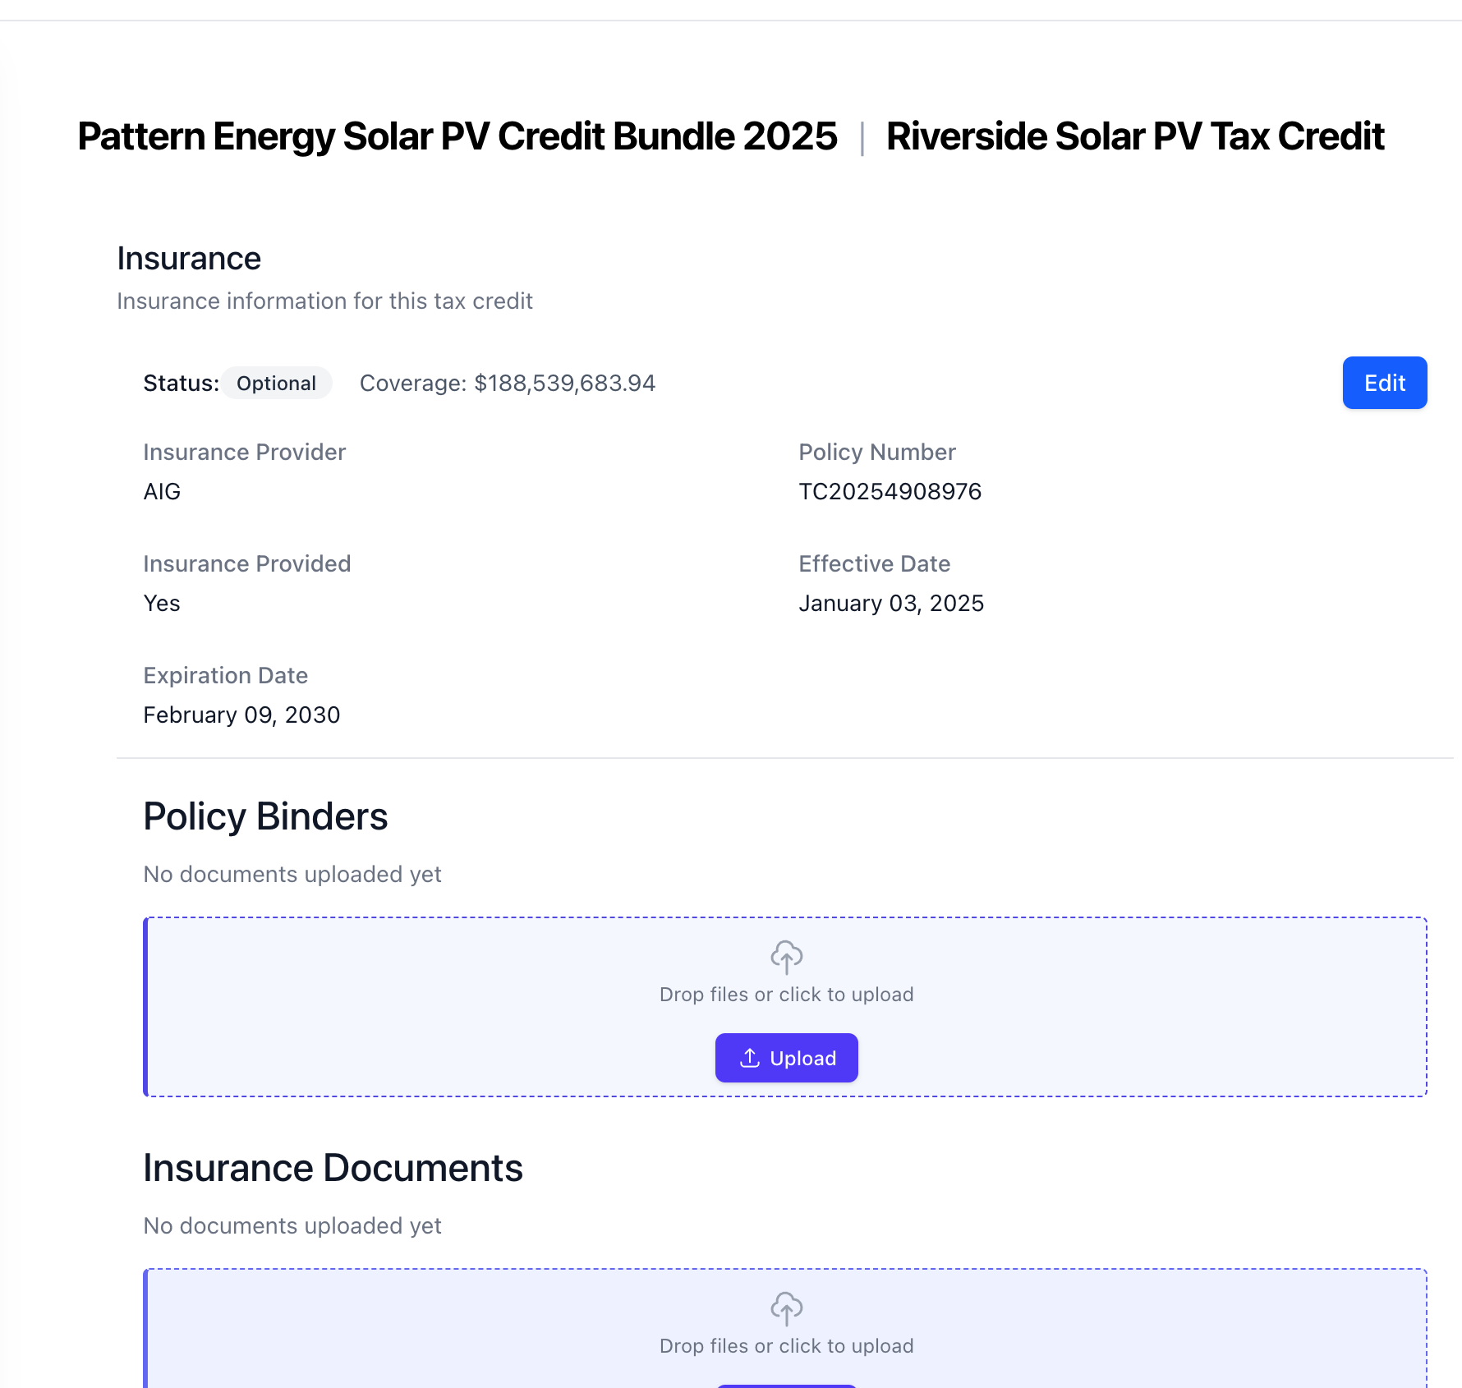The height and width of the screenshot is (1388, 1462).
Task: Click effective date January 03, 2025
Action: pos(890,603)
